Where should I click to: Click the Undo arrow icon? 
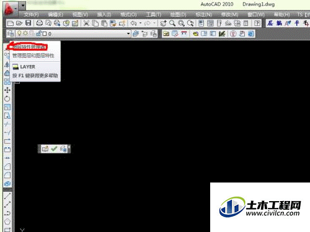point(134,23)
